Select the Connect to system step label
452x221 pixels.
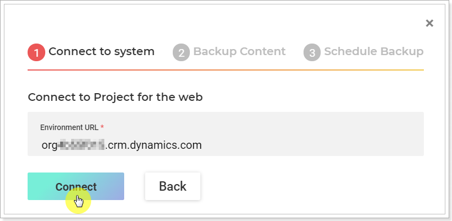point(102,51)
